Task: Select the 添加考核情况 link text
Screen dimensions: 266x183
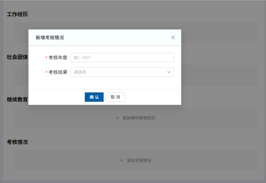Action: [139, 160]
